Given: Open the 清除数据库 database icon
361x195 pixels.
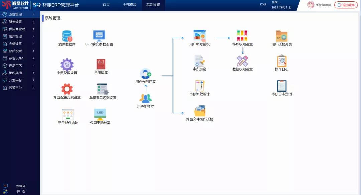Looking at the screenshot, I should (x=67, y=36).
